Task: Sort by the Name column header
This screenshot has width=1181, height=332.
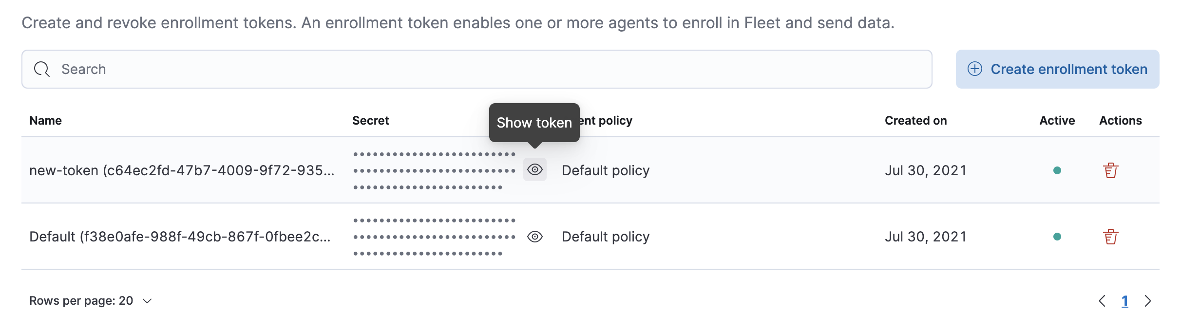Action: (x=45, y=120)
